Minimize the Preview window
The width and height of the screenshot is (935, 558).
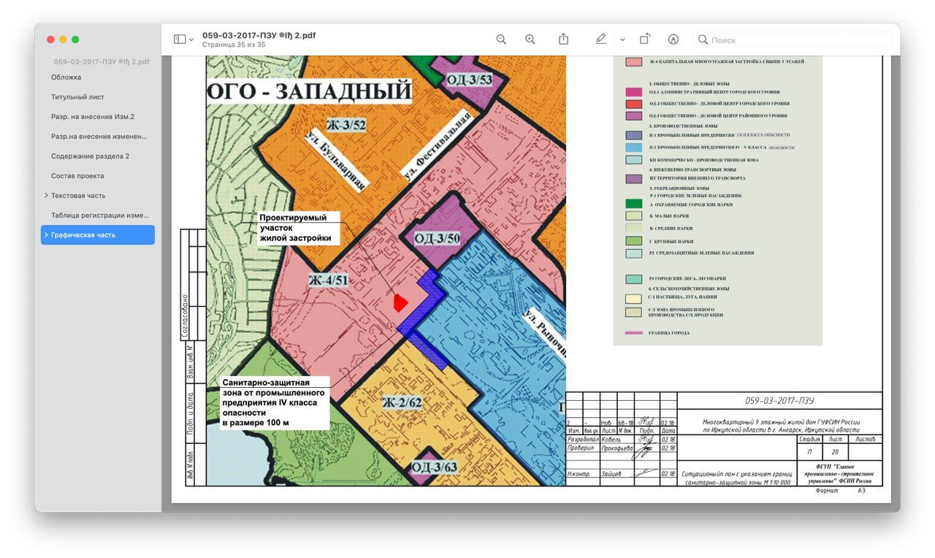63,39
